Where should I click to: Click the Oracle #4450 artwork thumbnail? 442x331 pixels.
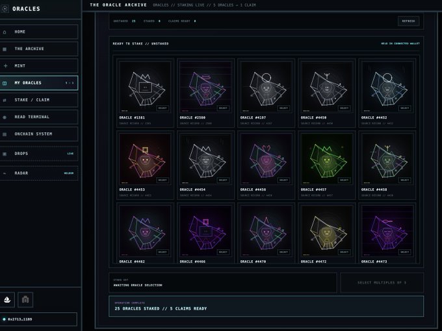pos(327,87)
